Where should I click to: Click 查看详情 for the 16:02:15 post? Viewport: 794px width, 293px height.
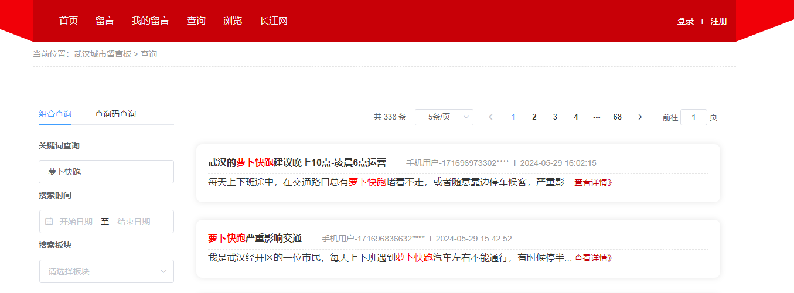pyautogui.click(x=593, y=183)
